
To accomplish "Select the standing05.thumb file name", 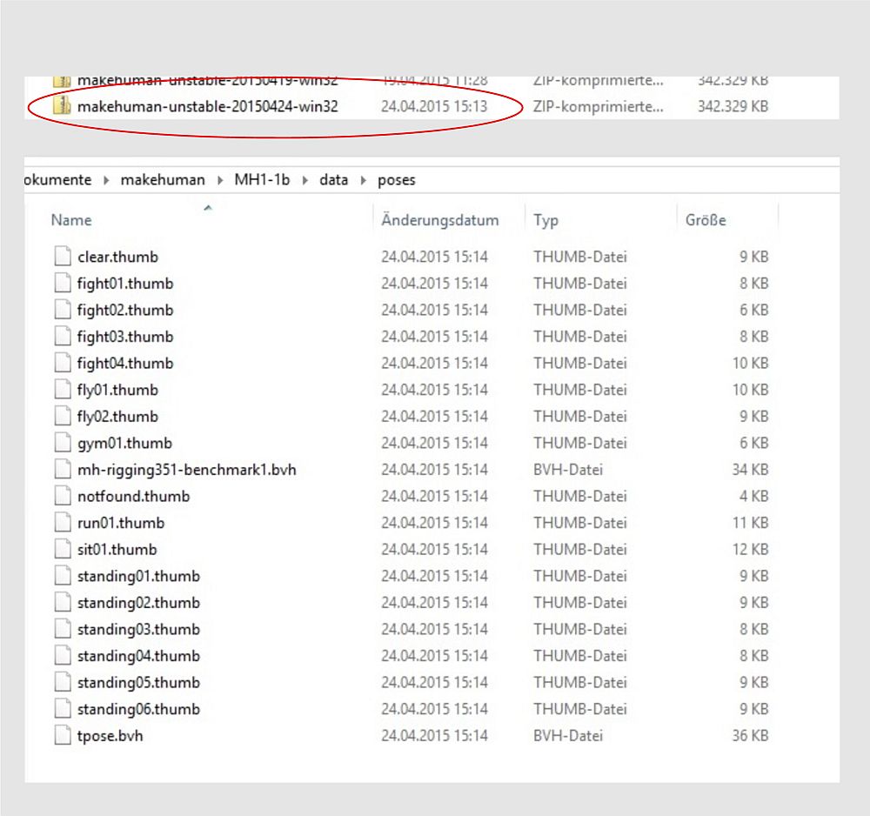I will coord(138,684).
